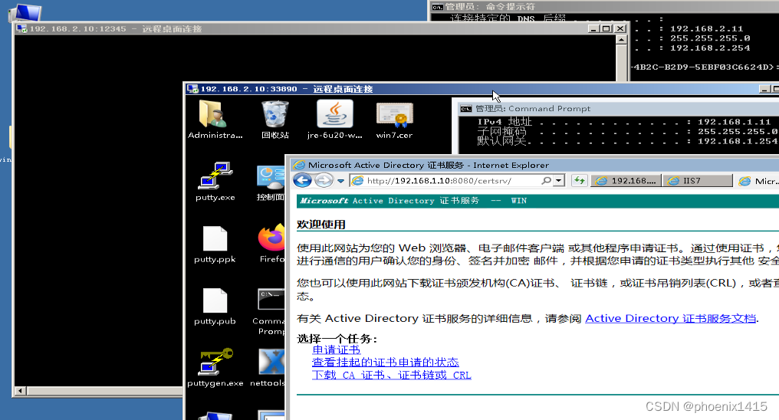Open the 查看挂起的证书申请的状态 link
The width and height of the screenshot is (779, 420).
386,363
